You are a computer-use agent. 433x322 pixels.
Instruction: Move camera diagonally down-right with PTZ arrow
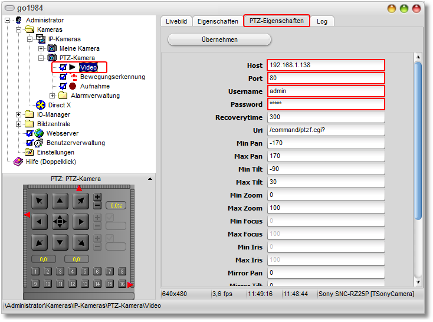pyautogui.click(x=81, y=242)
